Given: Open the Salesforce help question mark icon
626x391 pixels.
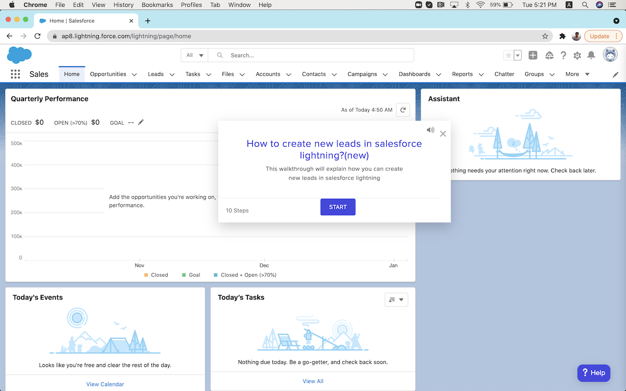Looking at the screenshot, I should click(563, 55).
